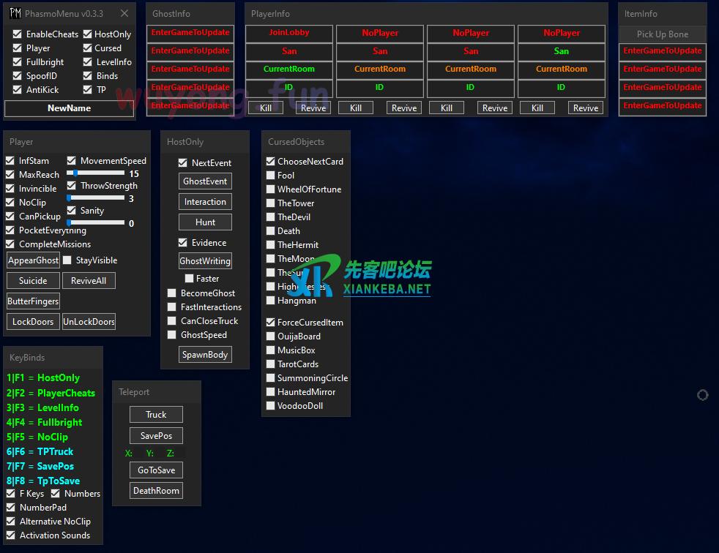Click the JoinLobby player button

click(x=289, y=33)
